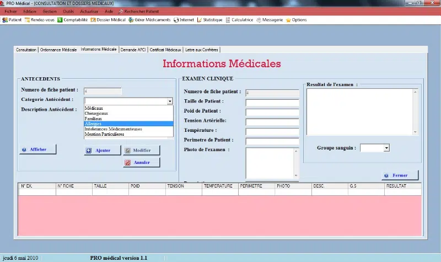This screenshot has height=262, width=441.
Task: Switch to Lettre aux Confrères tab
Action: coord(201,50)
